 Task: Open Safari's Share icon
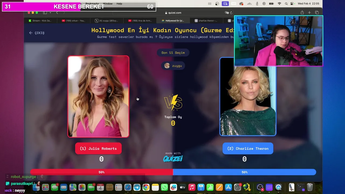coord(302,13)
